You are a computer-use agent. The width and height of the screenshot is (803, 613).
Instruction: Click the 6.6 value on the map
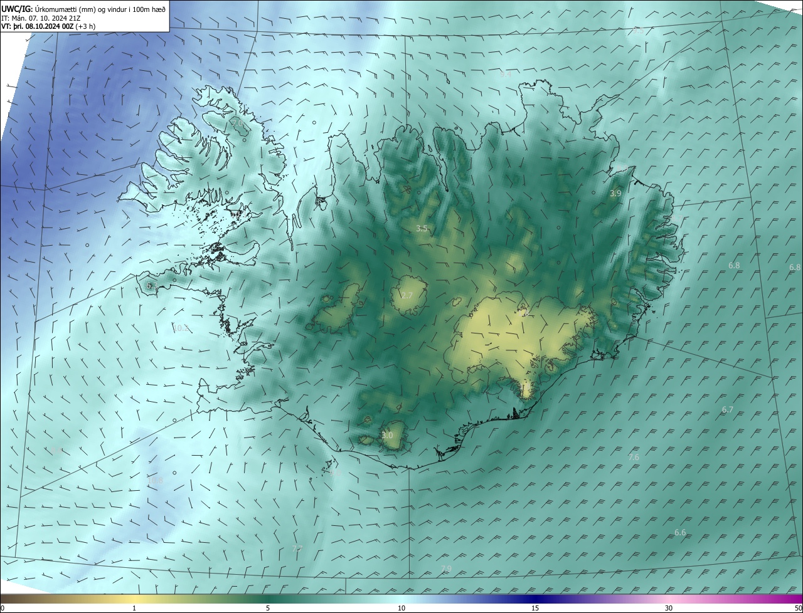[x=680, y=533]
